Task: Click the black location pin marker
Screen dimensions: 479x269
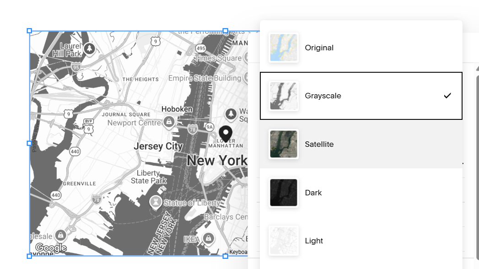Action: point(226,134)
